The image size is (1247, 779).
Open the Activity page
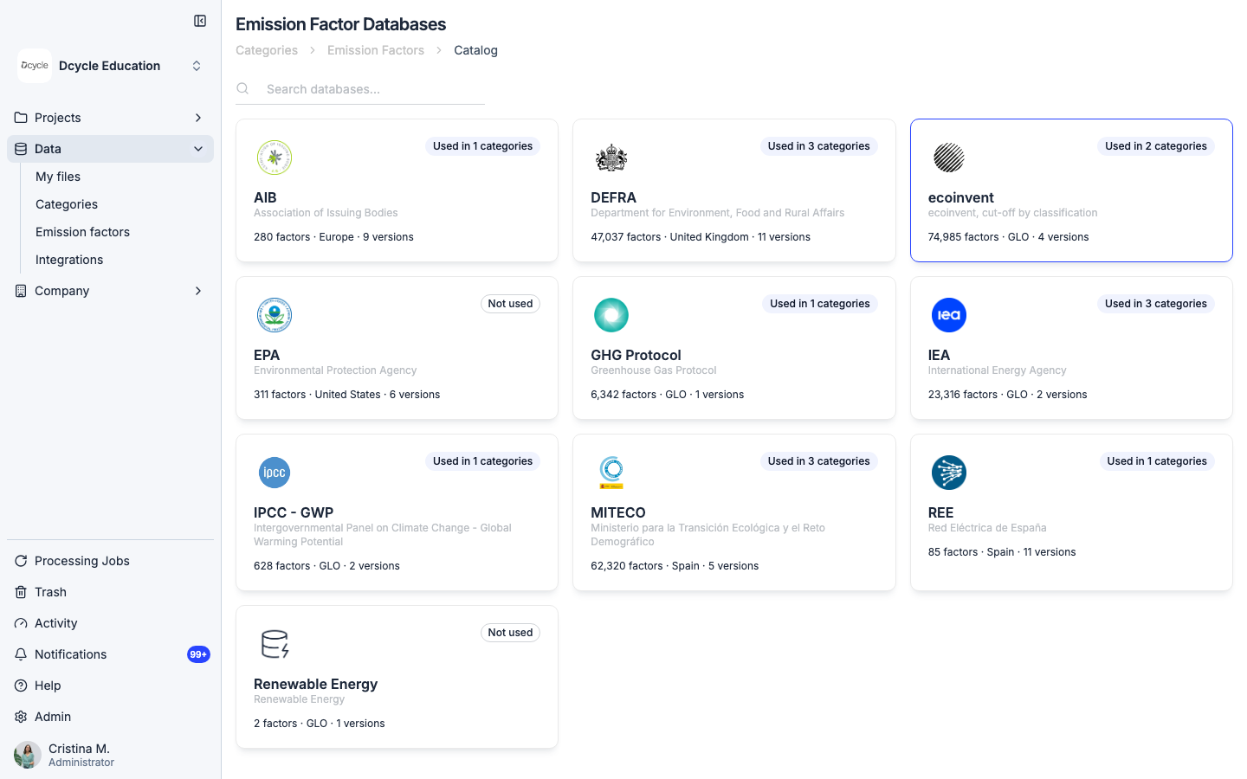[x=56, y=623]
